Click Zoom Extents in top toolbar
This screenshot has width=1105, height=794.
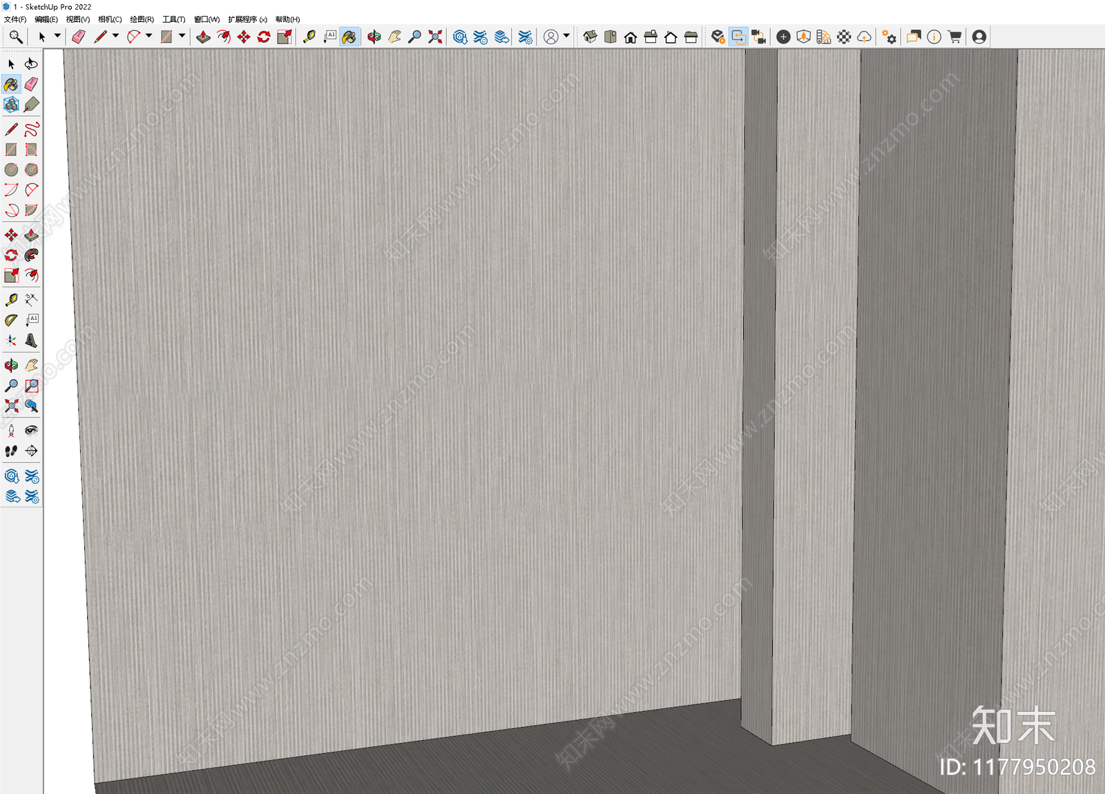tap(435, 37)
